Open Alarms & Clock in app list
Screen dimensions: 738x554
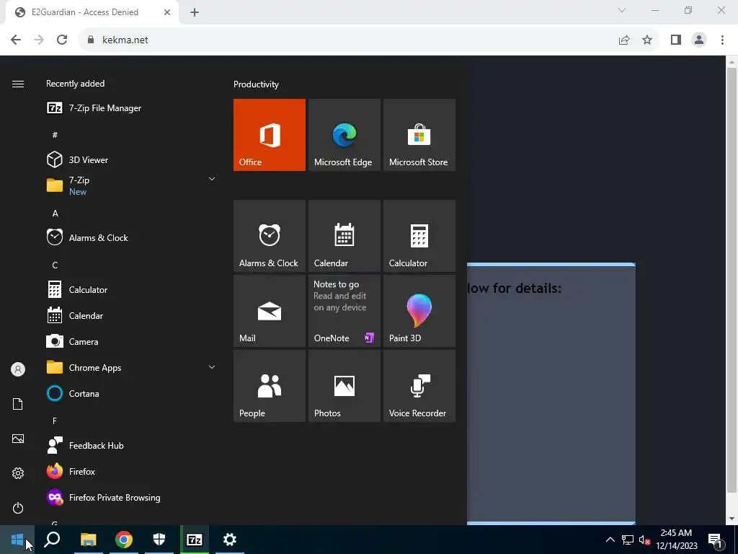coord(132,238)
